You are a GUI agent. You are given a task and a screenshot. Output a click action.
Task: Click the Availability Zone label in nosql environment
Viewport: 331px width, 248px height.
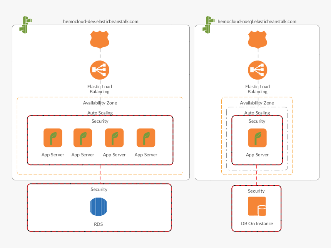point(257,103)
